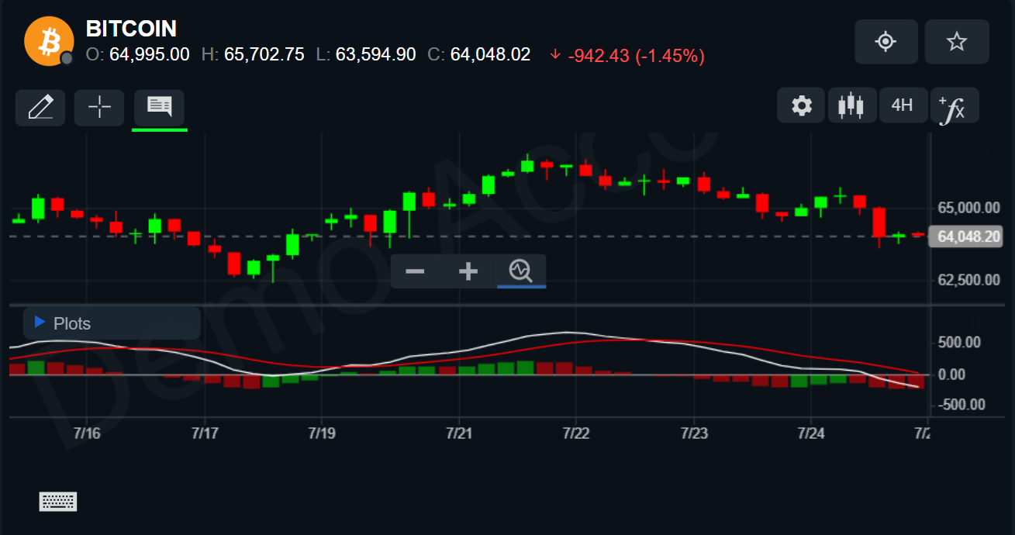Click the 7/22 date label
The width and height of the screenshot is (1015, 535).
coord(575,433)
